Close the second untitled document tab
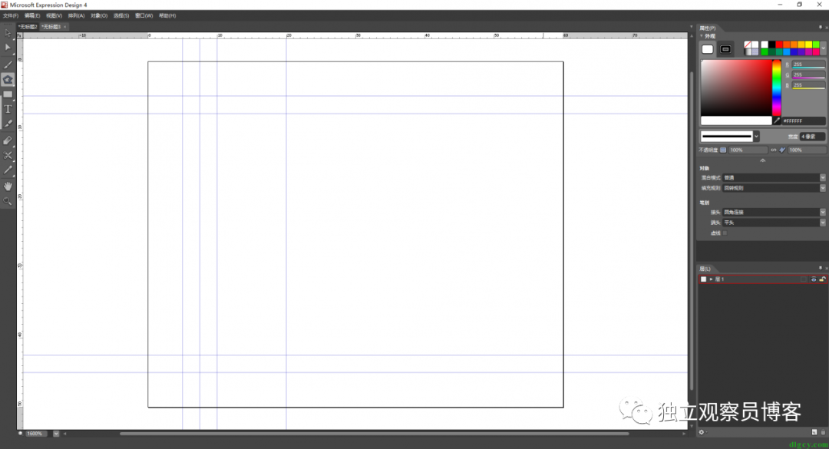 click(64, 26)
